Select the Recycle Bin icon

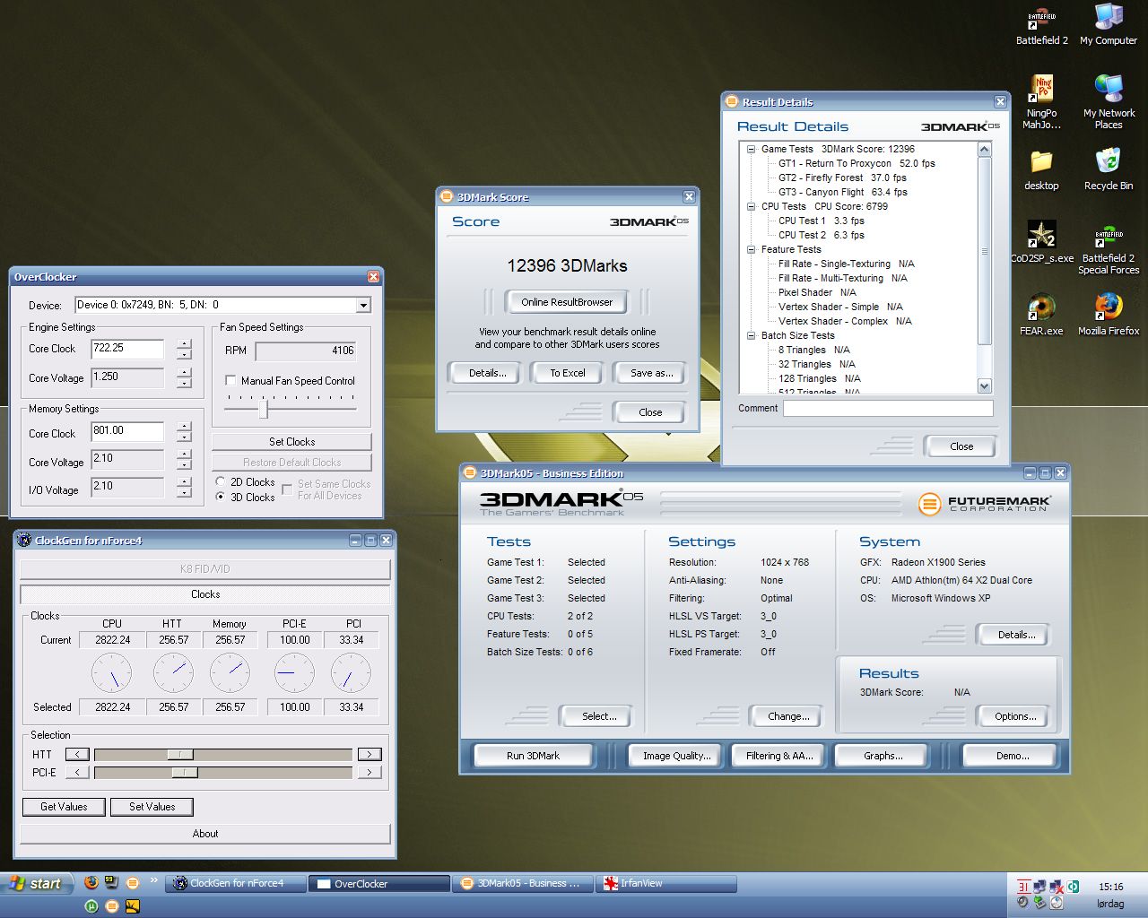1109,170
